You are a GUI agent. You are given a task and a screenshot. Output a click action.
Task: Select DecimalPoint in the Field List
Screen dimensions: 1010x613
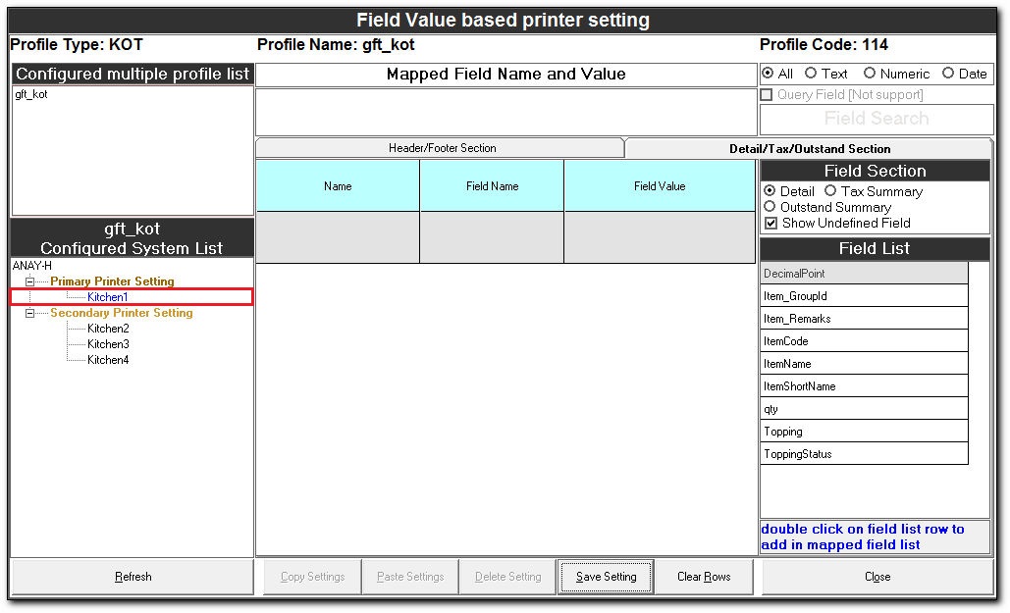point(864,273)
